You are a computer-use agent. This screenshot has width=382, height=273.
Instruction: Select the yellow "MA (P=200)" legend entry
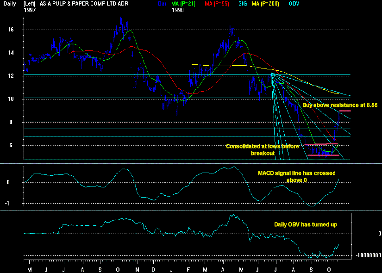(265, 4)
